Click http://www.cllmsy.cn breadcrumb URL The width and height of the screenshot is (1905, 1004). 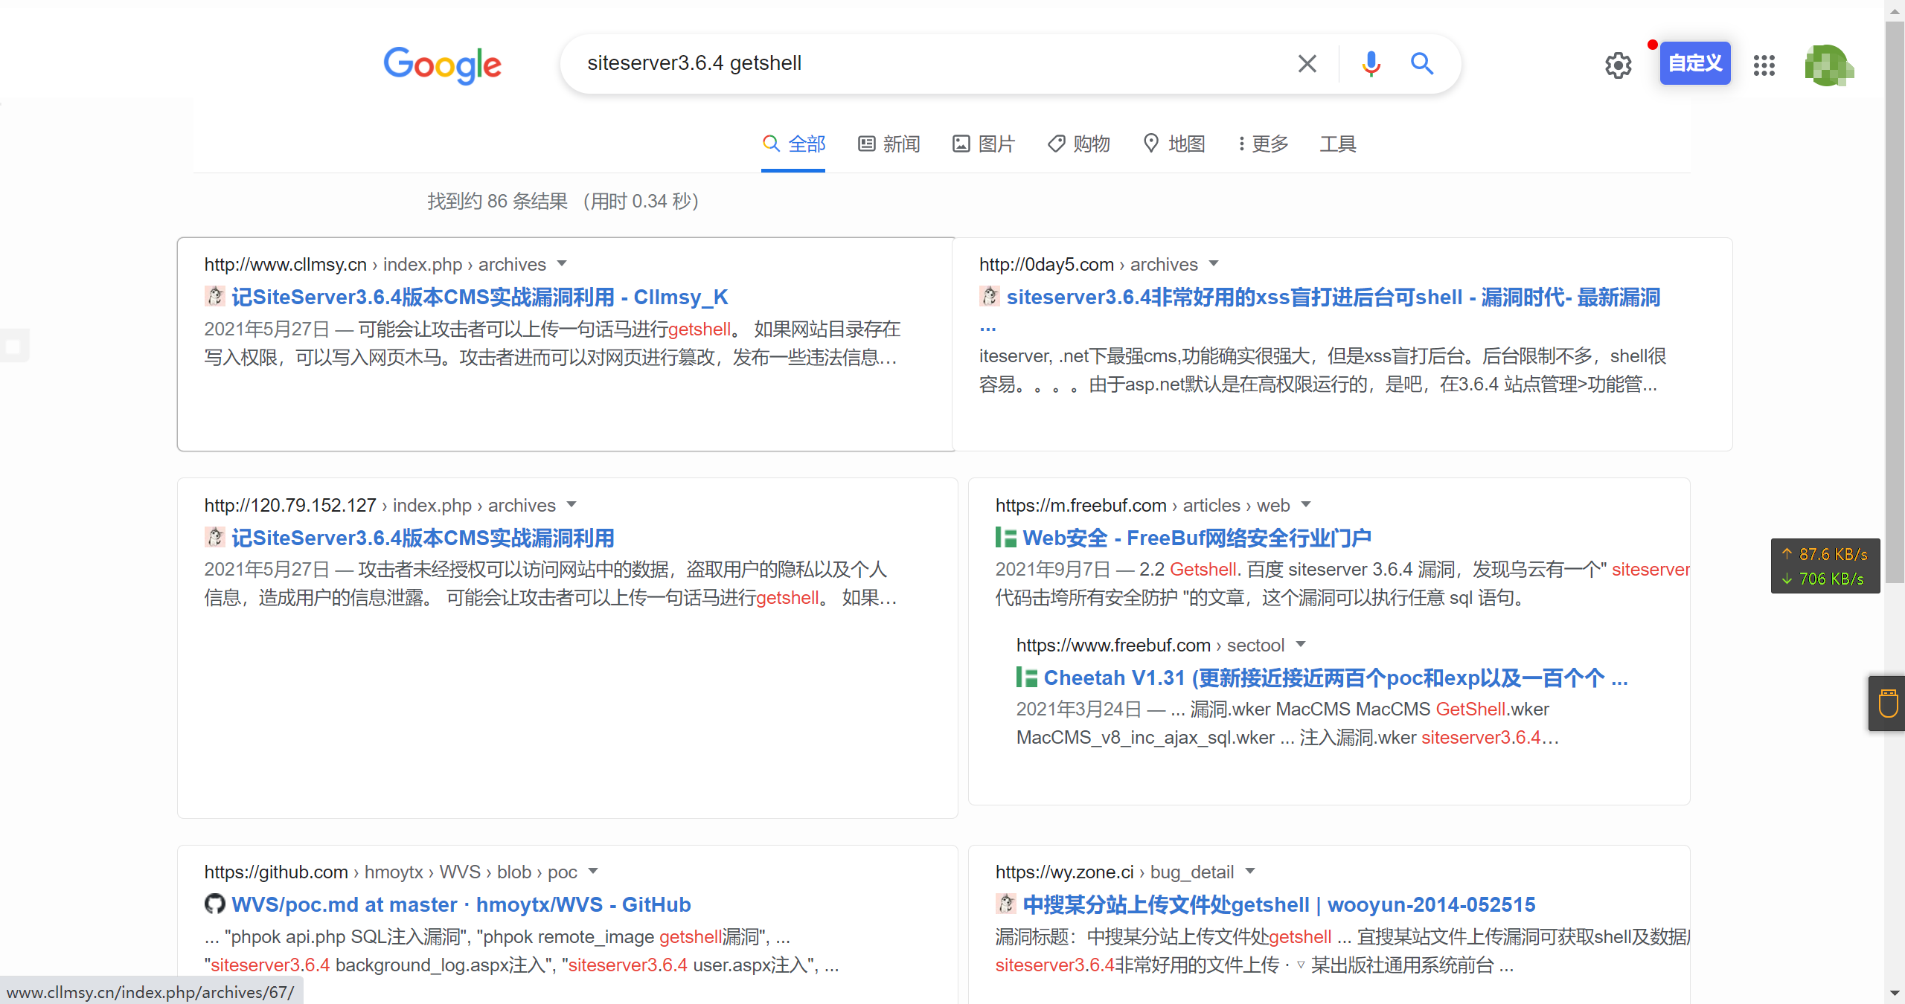point(286,264)
